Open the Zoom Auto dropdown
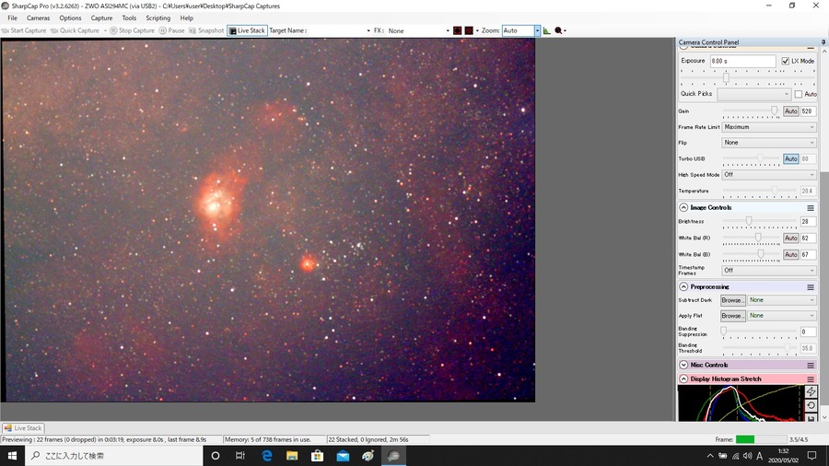Viewport: 829px width, 466px height. [x=537, y=30]
